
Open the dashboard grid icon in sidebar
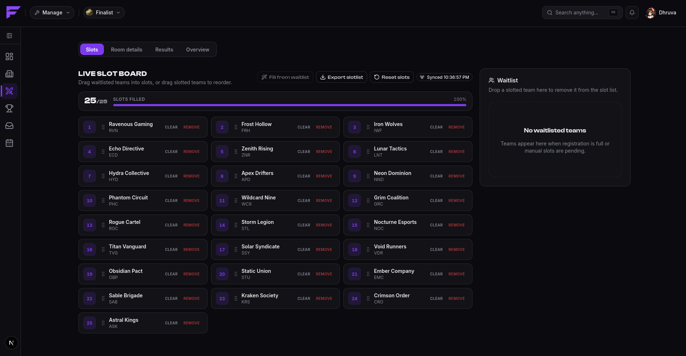pyautogui.click(x=9, y=57)
